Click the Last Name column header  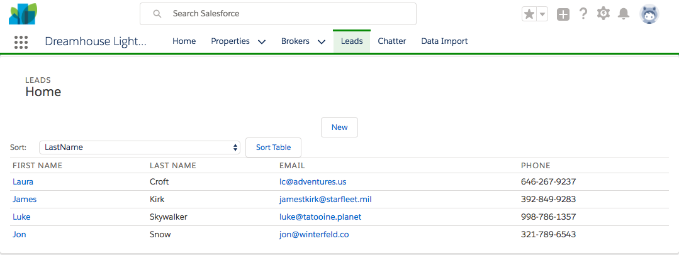tap(173, 166)
